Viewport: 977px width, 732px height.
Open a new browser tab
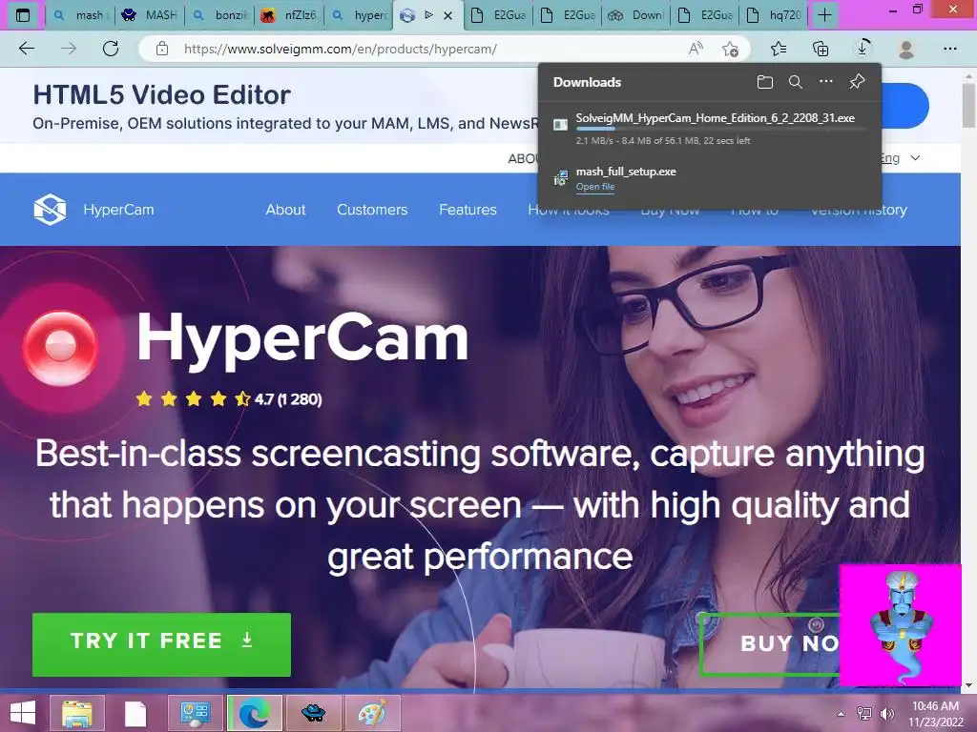[825, 15]
